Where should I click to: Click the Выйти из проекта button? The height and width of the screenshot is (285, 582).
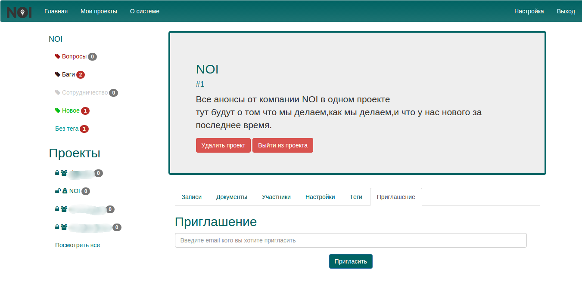pyautogui.click(x=283, y=145)
